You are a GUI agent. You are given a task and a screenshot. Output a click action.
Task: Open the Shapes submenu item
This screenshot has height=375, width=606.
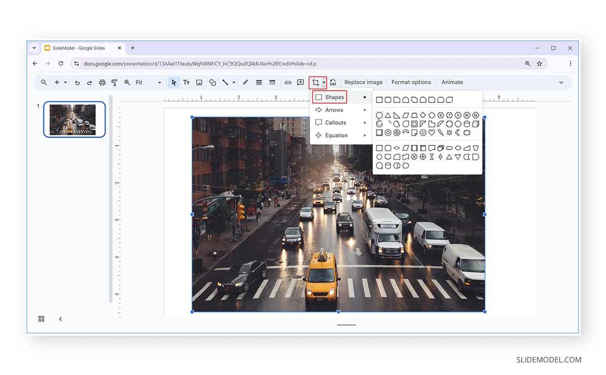tap(341, 97)
